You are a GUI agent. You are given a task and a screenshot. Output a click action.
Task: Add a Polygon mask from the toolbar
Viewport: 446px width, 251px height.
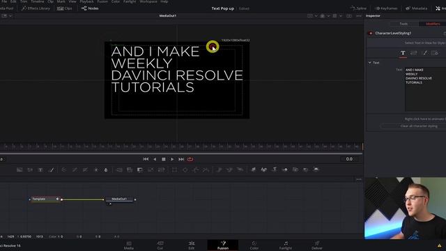tap(196, 170)
